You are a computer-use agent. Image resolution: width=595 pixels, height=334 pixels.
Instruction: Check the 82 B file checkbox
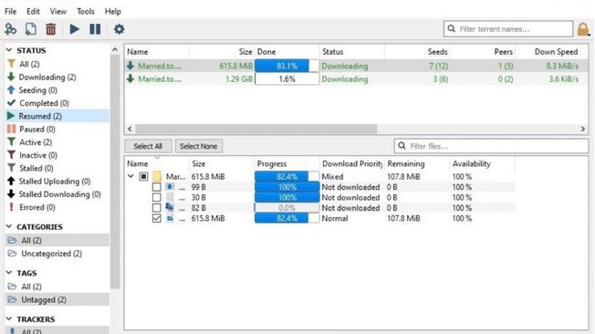click(156, 208)
